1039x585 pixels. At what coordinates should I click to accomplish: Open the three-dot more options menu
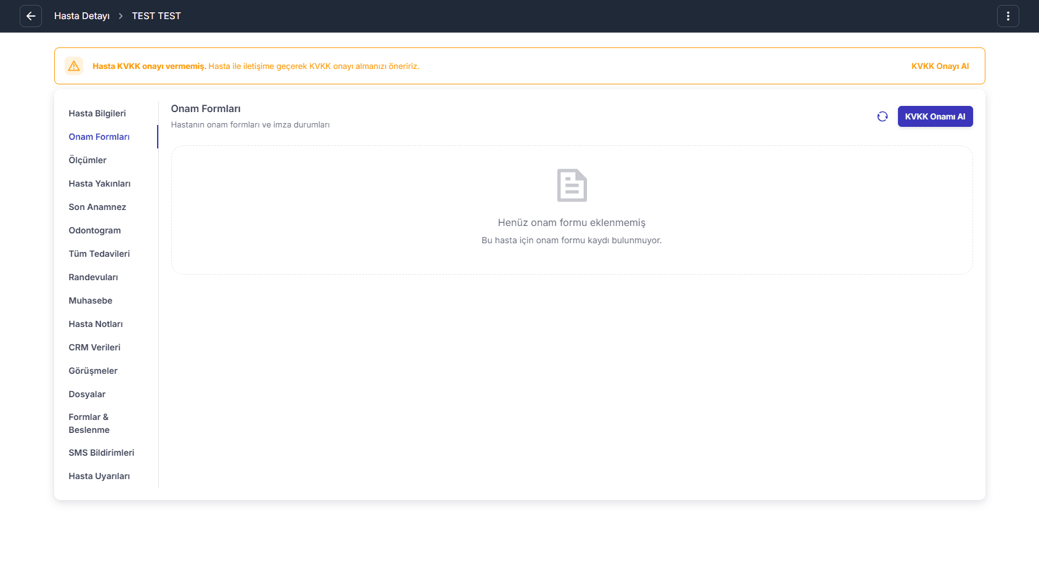click(x=1008, y=16)
